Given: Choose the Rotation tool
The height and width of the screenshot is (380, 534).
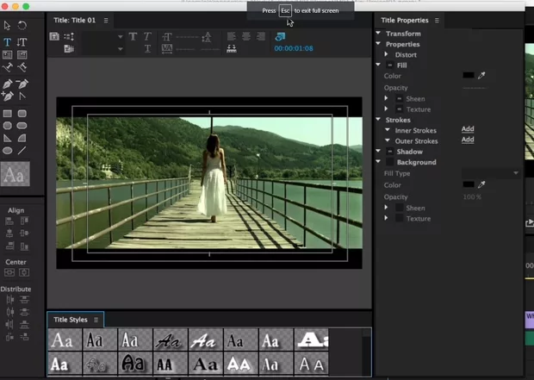Looking at the screenshot, I should 22,26.
